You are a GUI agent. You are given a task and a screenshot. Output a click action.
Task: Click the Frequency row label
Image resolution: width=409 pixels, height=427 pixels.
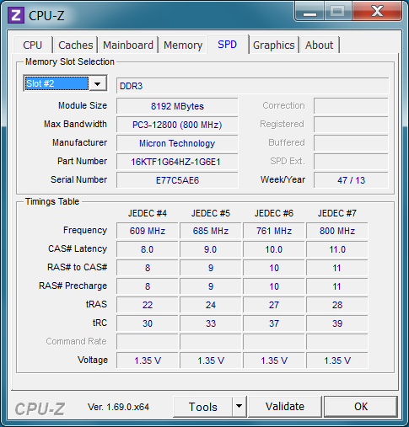click(x=85, y=230)
